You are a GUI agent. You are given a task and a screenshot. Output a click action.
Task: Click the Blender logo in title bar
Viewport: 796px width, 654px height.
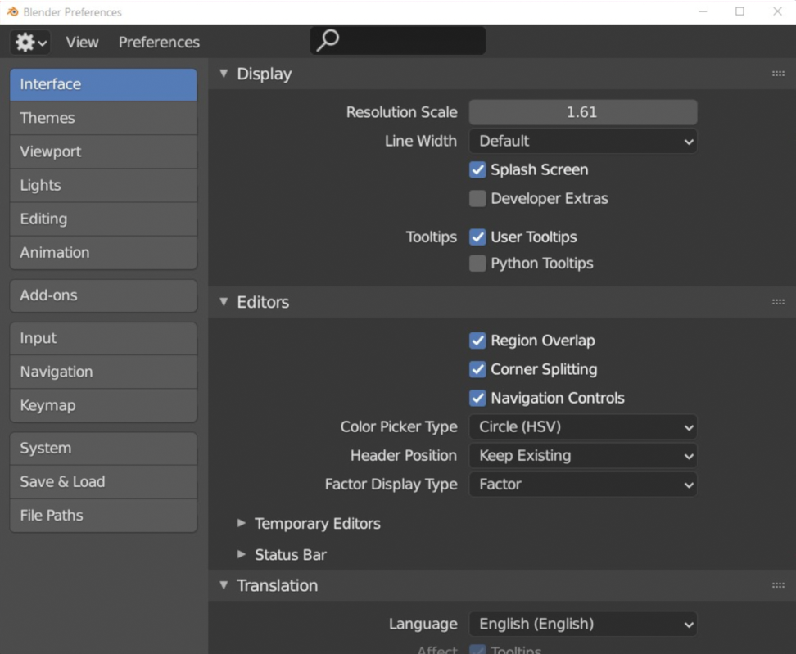[12, 11]
